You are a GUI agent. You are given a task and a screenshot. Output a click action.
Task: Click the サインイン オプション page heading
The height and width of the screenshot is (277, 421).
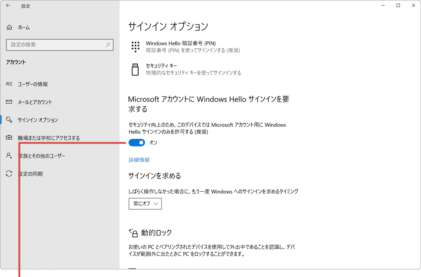168,26
